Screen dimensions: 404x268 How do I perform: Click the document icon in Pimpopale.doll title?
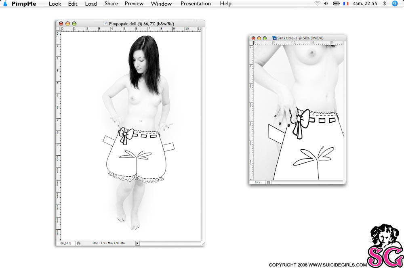pos(105,23)
